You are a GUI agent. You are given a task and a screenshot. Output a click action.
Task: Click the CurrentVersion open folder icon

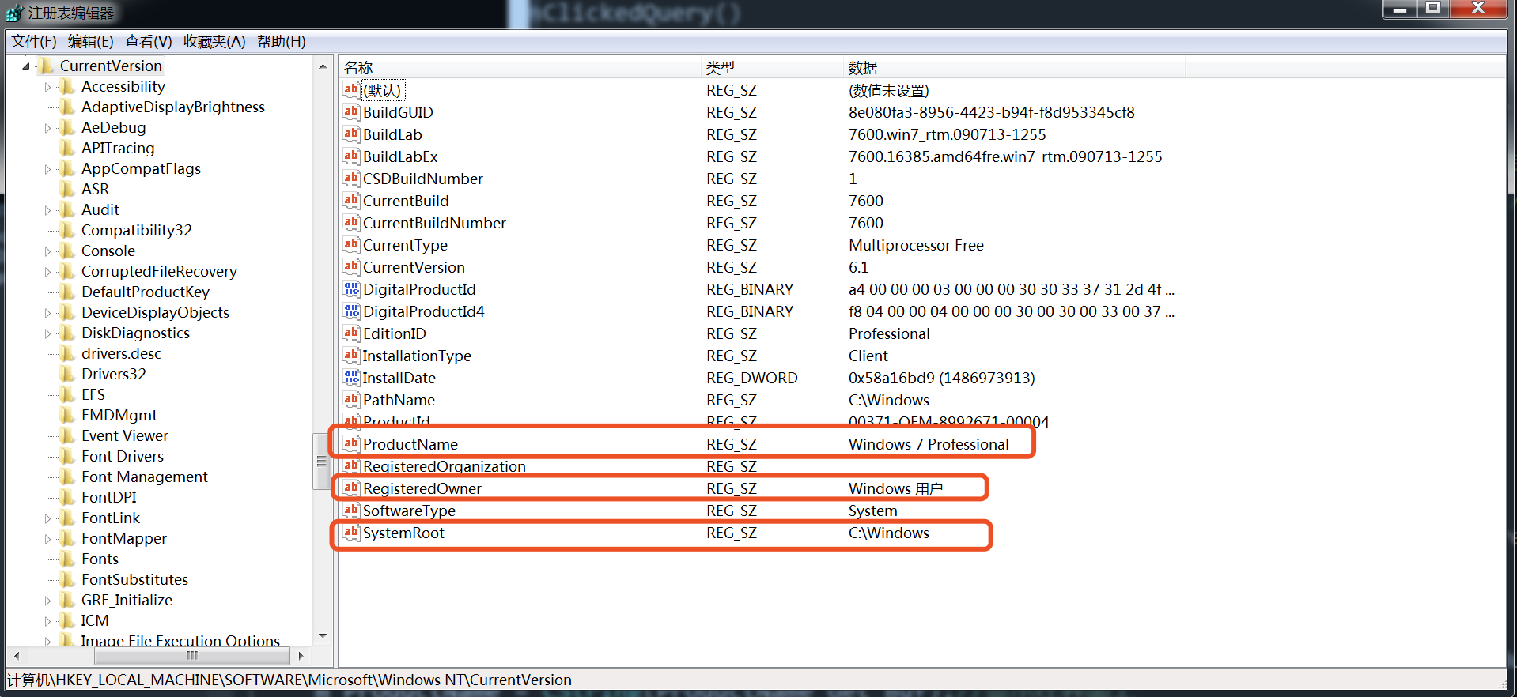pos(47,66)
